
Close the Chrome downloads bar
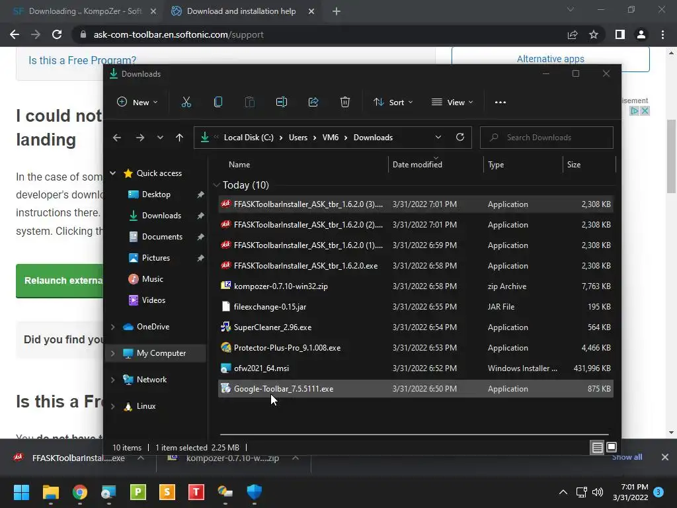click(x=665, y=457)
